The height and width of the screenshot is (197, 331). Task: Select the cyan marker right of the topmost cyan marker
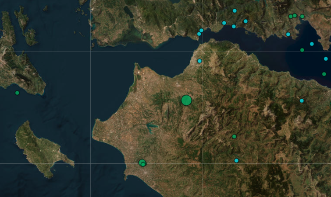[246, 21]
